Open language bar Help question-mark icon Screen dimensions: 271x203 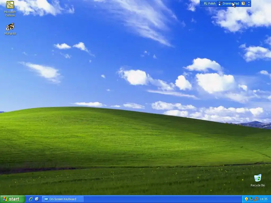pos(243,3)
